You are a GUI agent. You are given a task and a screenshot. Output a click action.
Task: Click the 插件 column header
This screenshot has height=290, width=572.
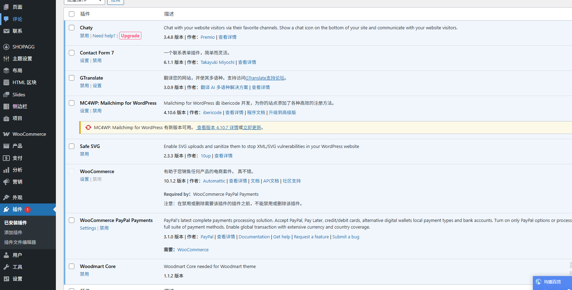(85, 14)
